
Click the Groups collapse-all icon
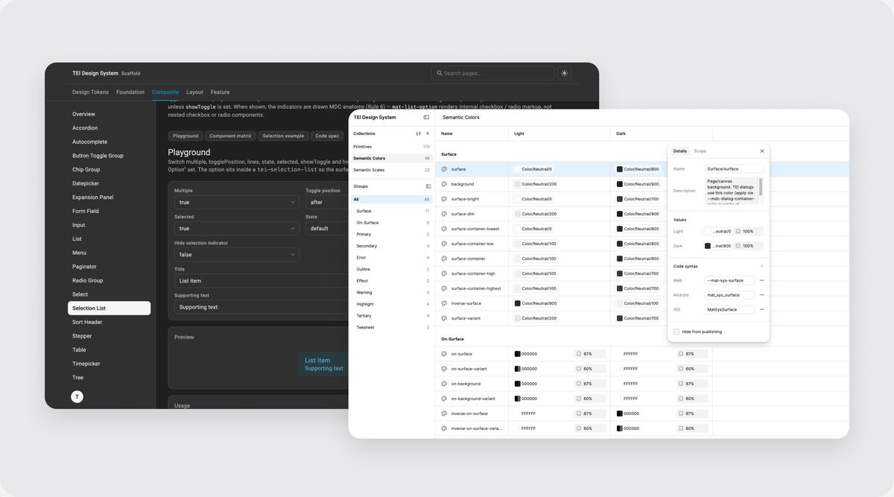[x=428, y=186]
